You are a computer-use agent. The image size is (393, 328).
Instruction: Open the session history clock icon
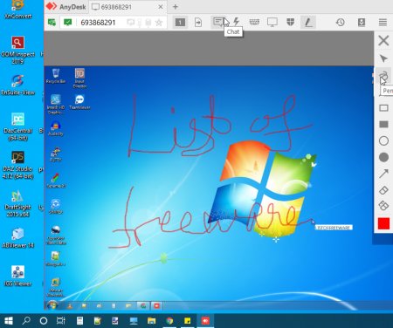(341, 22)
